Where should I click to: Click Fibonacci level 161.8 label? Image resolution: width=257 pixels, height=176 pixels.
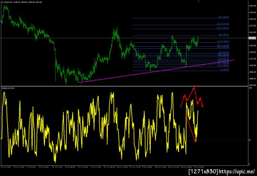(x=223, y=42)
